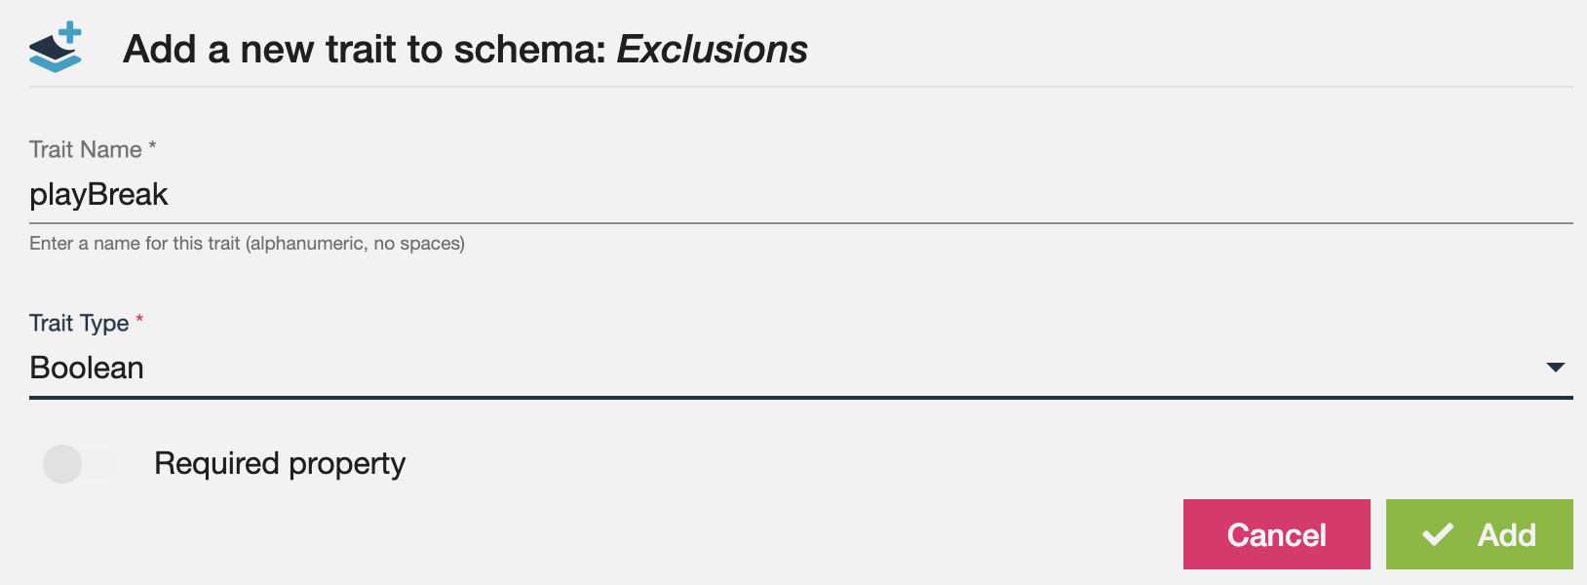Click the Trait Name field label
The image size is (1587, 585).
click(x=86, y=149)
